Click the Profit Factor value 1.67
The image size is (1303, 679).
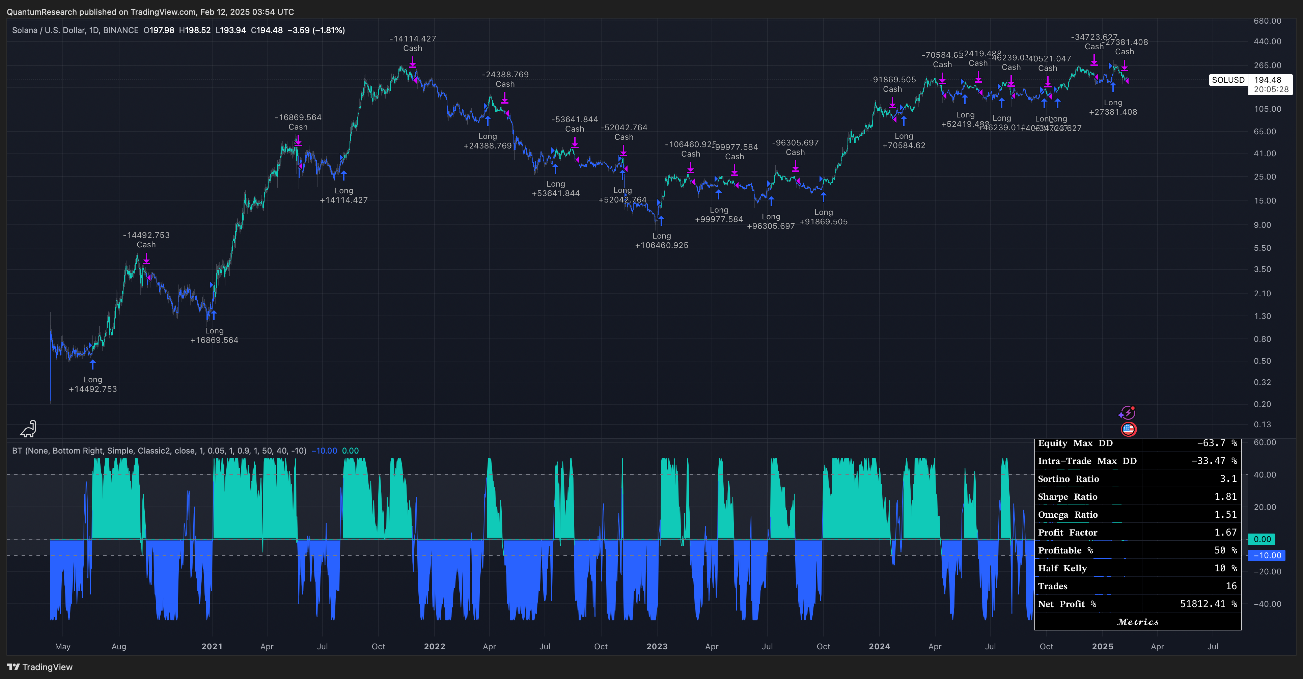coord(1226,533)
